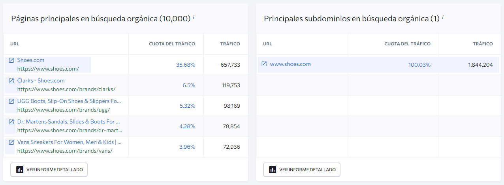
Task: Click Ver informe detallado under top pages
Action: [x=49, y=170]
